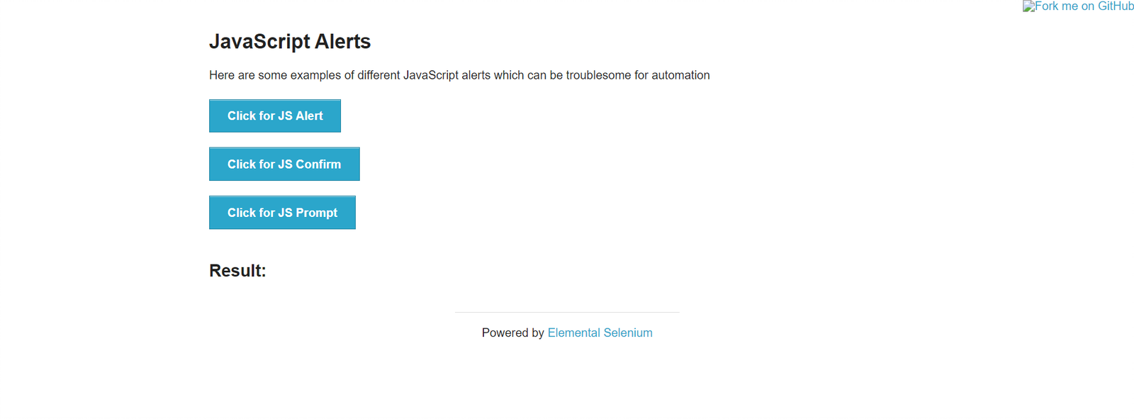Click the JavaScript Alerts page heading
The image size is (1134, 419).
click(x=289, y=42)
